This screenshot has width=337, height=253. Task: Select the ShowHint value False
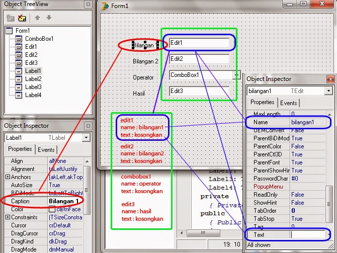(308, 203)
